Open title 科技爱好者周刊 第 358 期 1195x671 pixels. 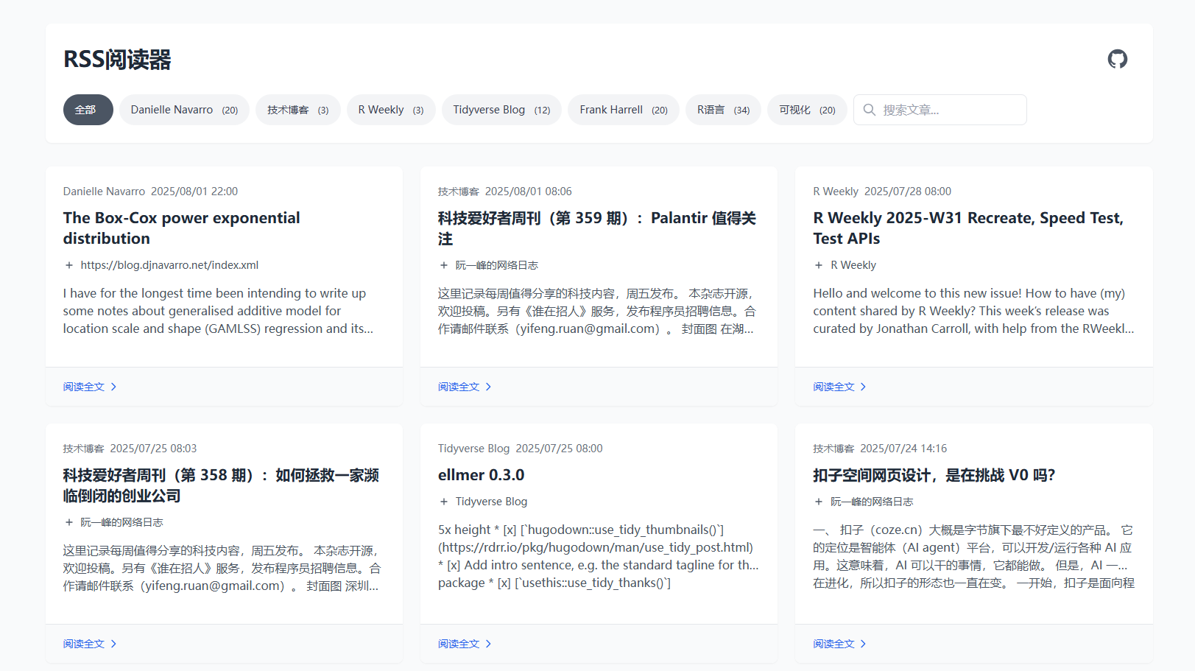click(x=221, y=485)
